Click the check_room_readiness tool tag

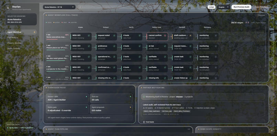(152, 111)
